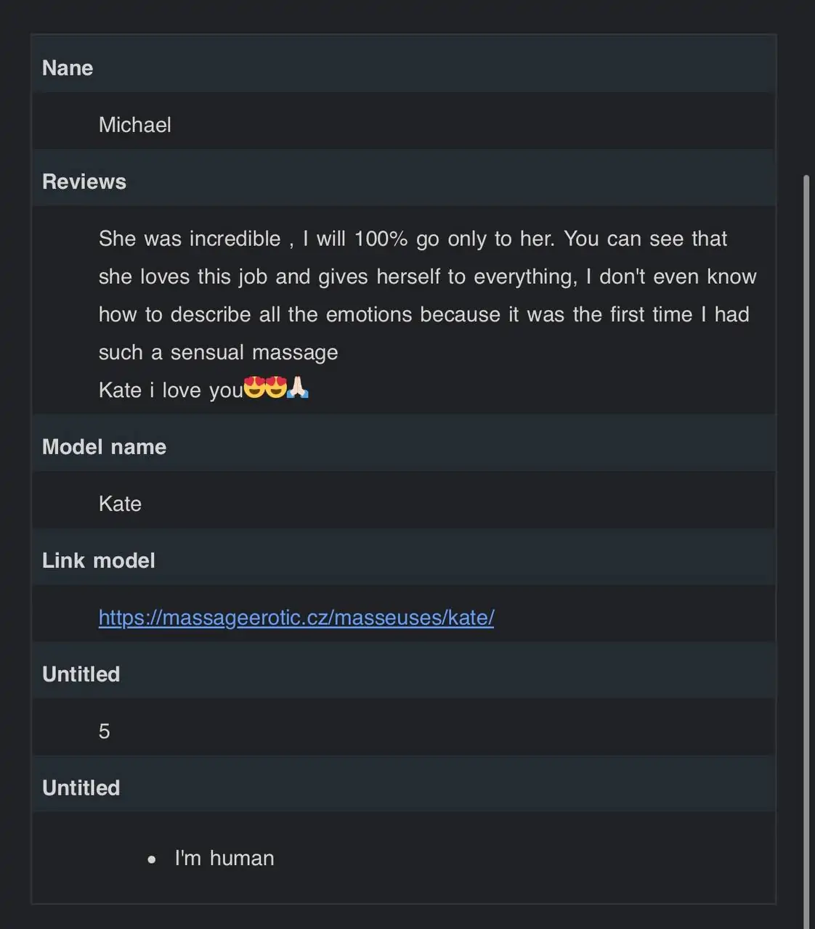The height and width of the screenshot is (929, 815).
Task: Open the massageerotic.cz Kate link
Action: (296, 618)
